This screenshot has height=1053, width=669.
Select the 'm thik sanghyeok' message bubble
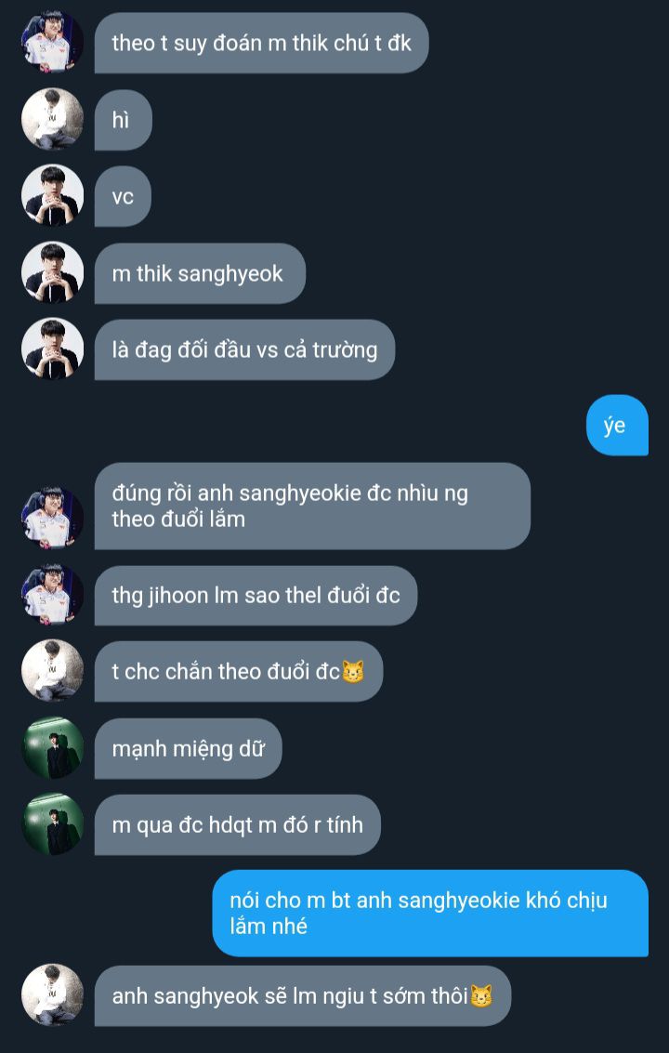tap(200, 273)
